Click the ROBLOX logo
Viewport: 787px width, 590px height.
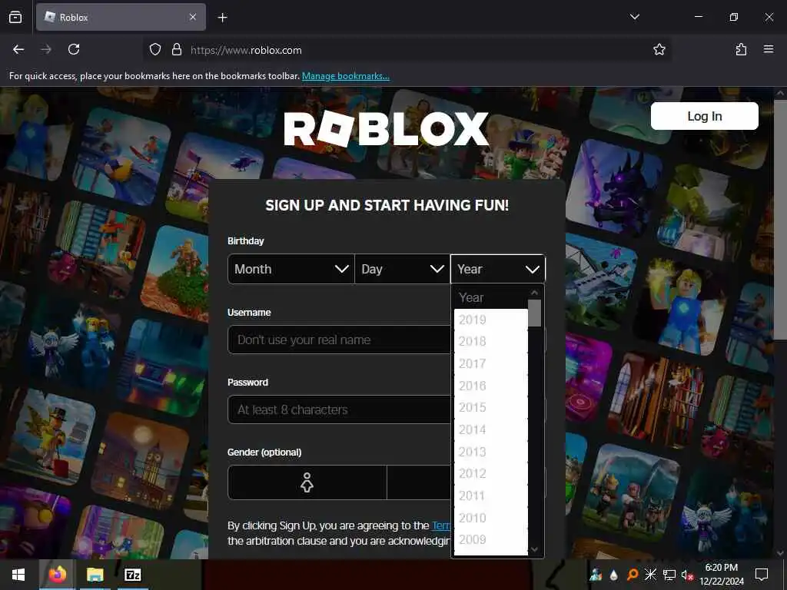coord(386,128)
